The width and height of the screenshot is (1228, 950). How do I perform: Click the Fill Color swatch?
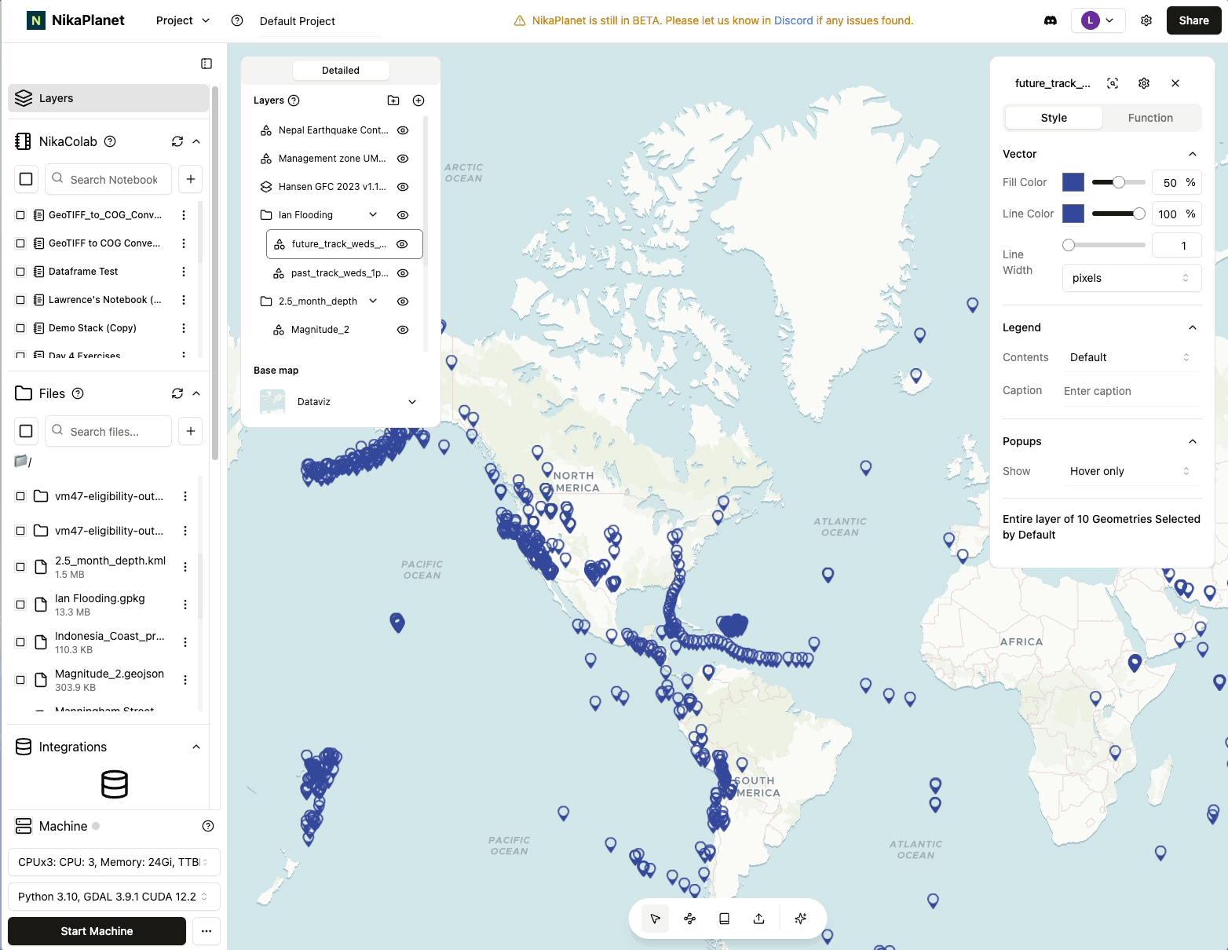coord(1073,182)
